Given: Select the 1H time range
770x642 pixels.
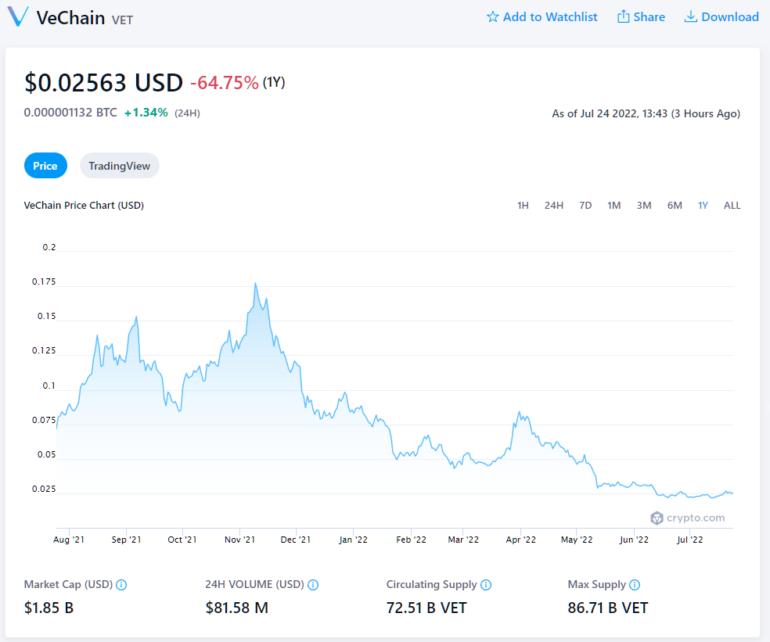Looking at the screenshot, I should click(523, 206).
